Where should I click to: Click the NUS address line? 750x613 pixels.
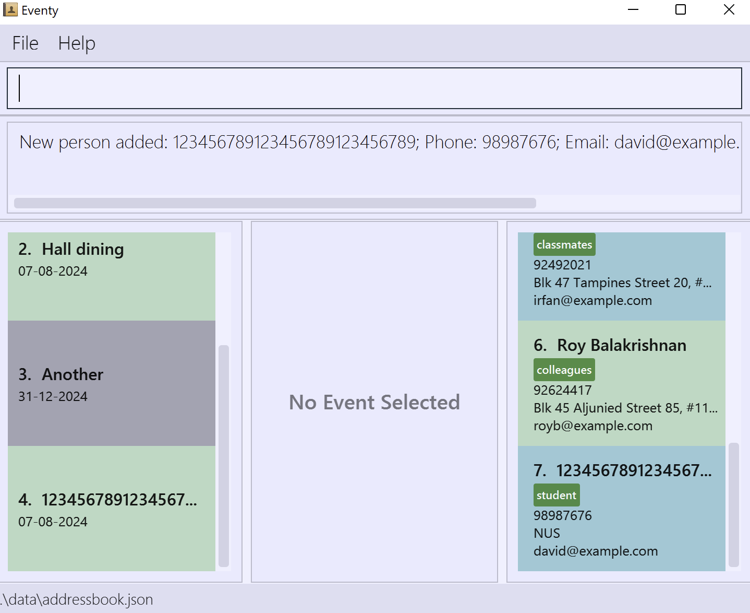[x=547, y=534]
